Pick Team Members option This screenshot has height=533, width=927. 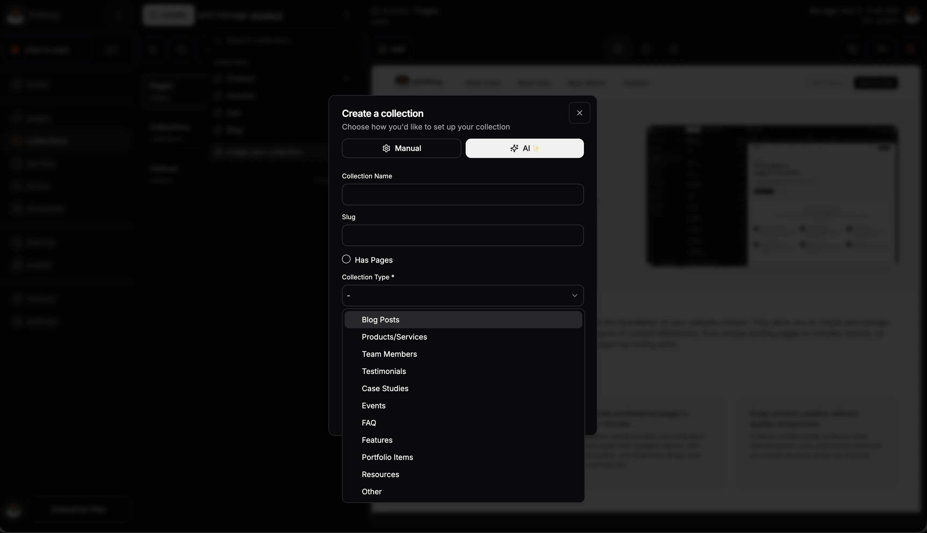(389, 354)
